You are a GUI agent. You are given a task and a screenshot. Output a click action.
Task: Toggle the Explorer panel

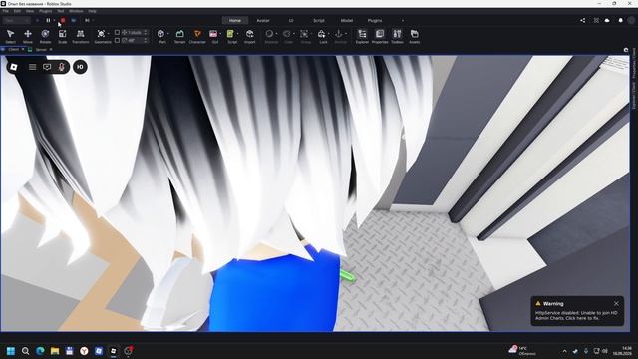pos(362,36)
